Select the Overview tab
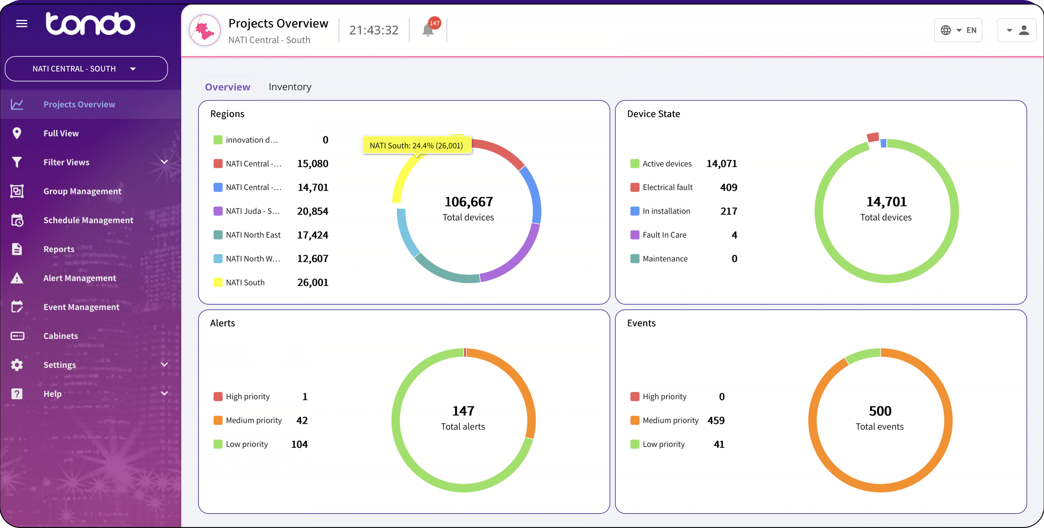The height and width of the screenshot is (528, 1044). [x=227, y=87]
